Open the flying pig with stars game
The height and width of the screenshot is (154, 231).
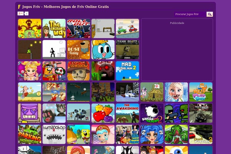(30, 92)
